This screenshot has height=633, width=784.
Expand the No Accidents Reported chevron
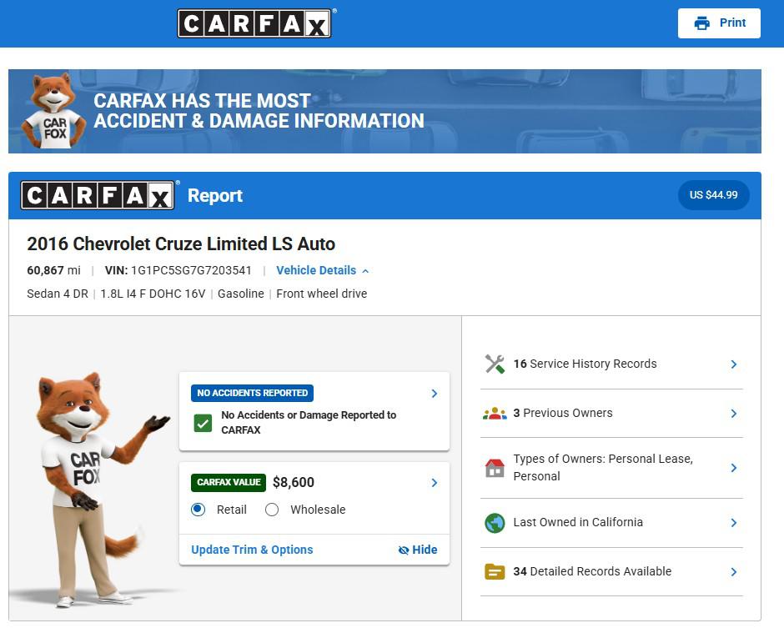pos(434,394)
